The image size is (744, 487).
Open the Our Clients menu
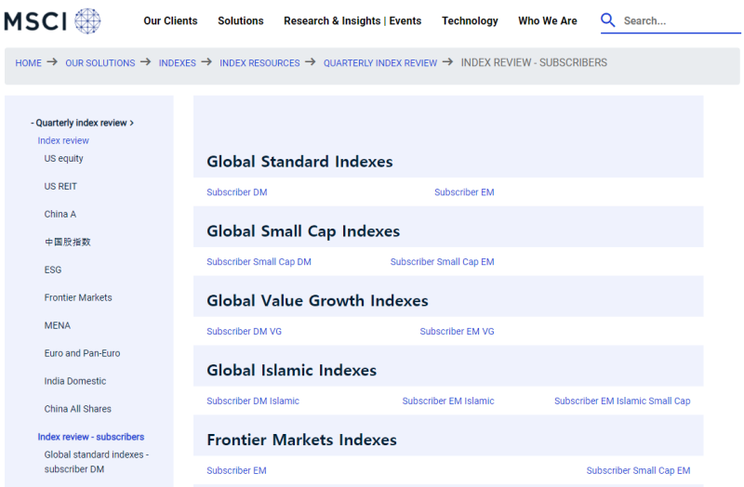(x=170, y=20)
